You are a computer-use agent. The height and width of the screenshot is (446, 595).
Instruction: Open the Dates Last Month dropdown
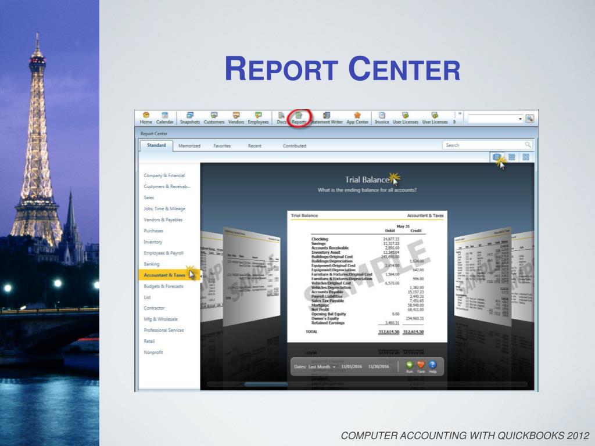[x=322, y=367]
